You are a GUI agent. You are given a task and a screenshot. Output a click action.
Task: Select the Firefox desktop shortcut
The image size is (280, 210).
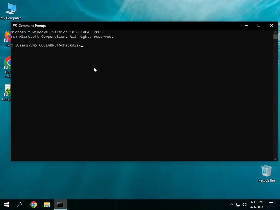coord(7,39)
